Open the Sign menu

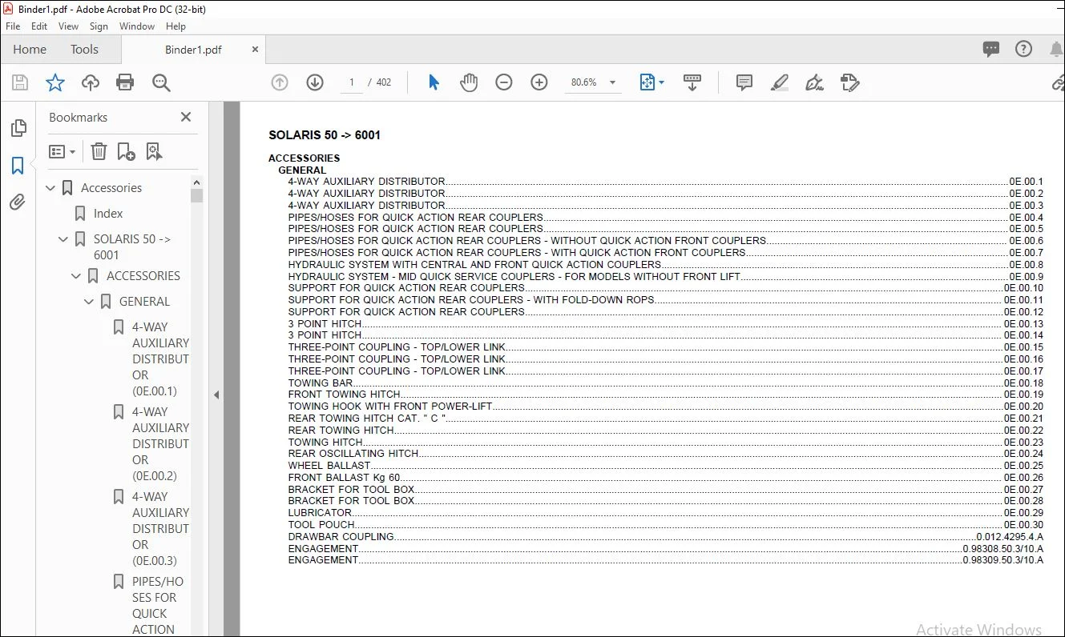pyautogui.click(x=99, y=26)
